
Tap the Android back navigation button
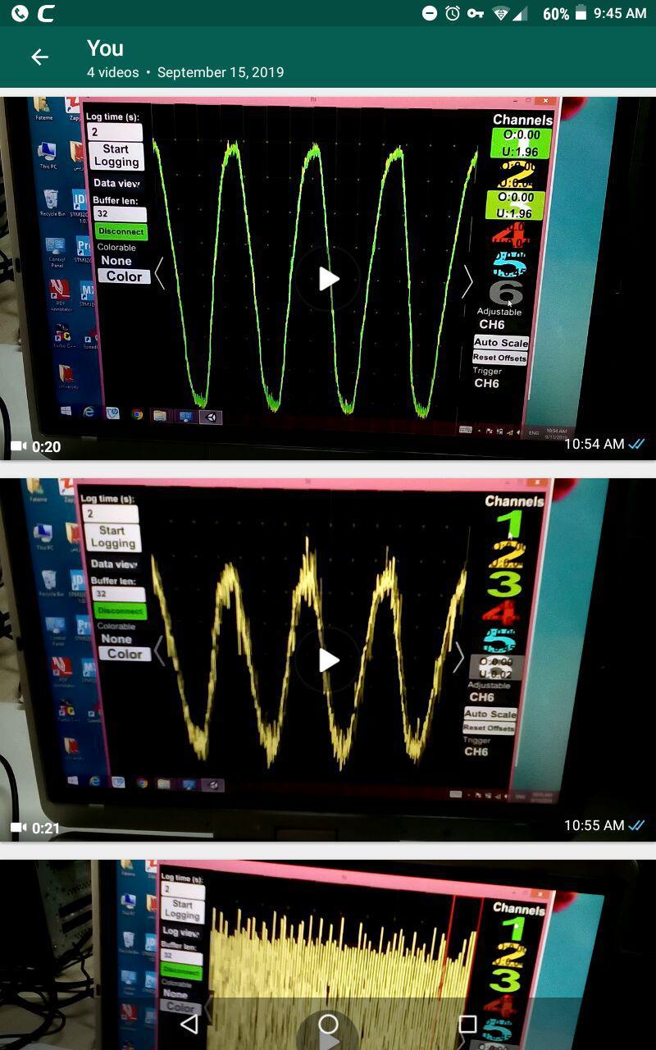(x=189, y=1024)
